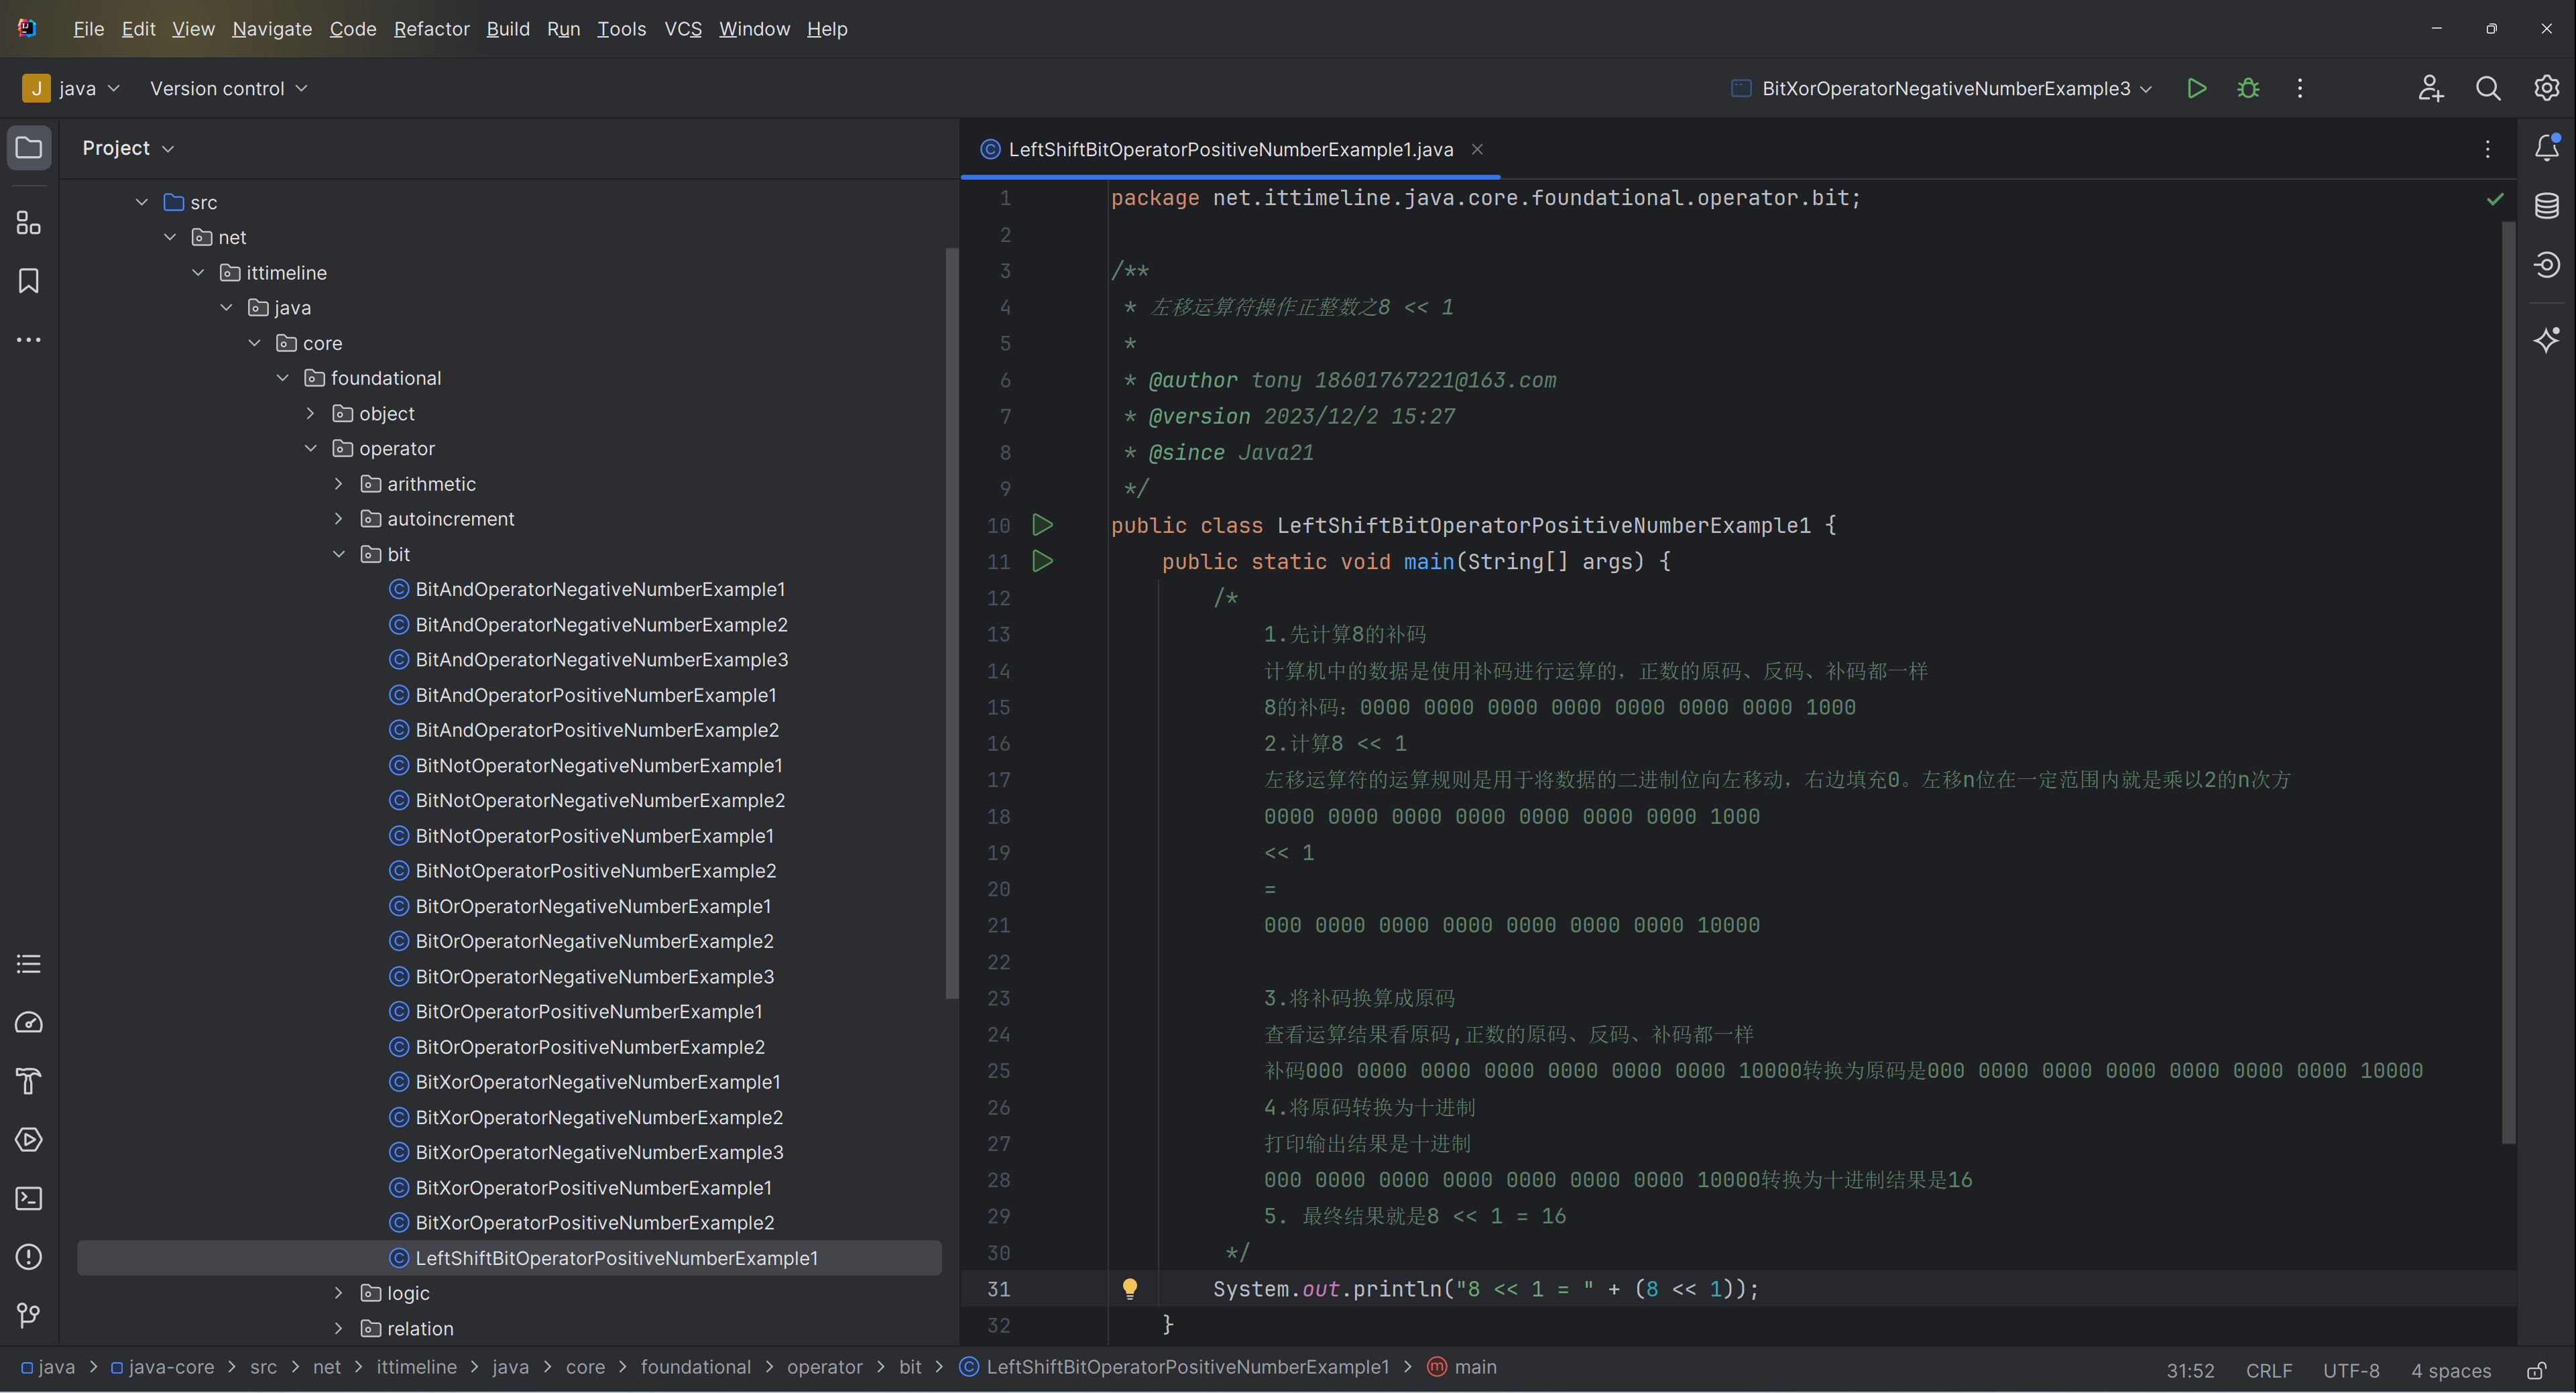
Task: Open the File menu
Action: [x=89, y=29]
